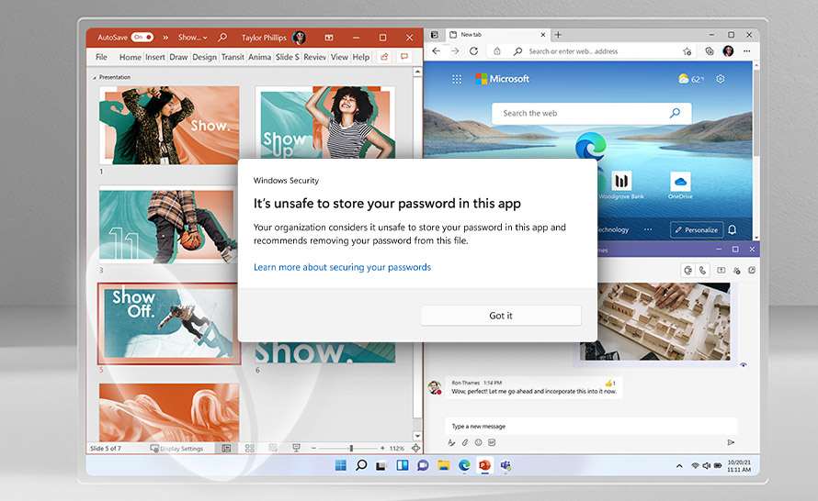The height and width of the screenshot is (501, 818).
Task: Start Slide Show from status bar icon
Action: 296,448
